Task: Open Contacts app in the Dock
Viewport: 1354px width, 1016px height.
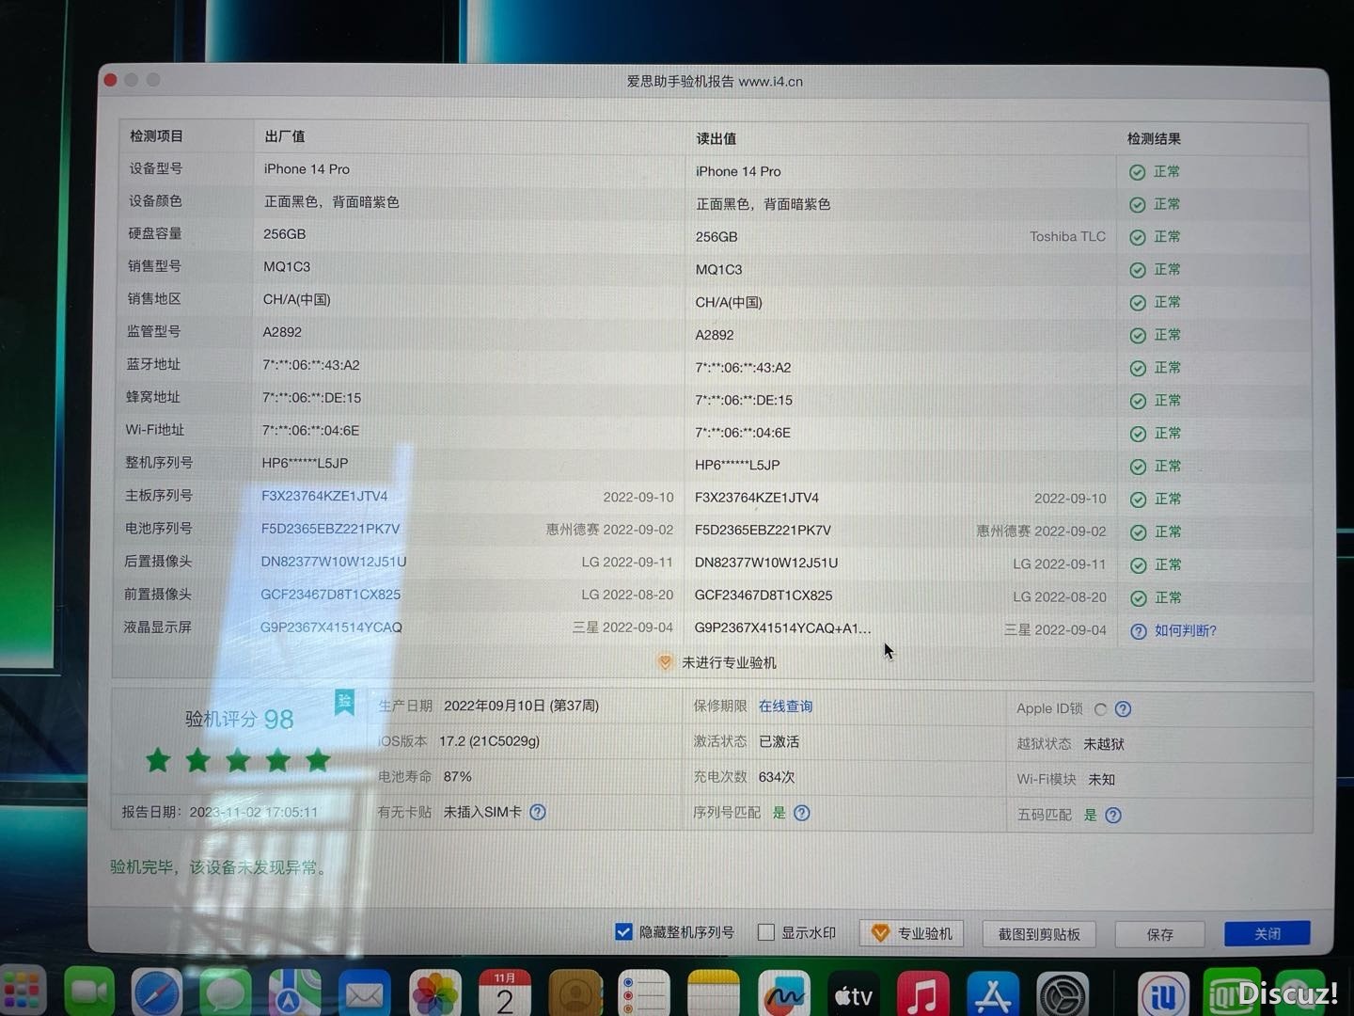Action: click(575, 993)
